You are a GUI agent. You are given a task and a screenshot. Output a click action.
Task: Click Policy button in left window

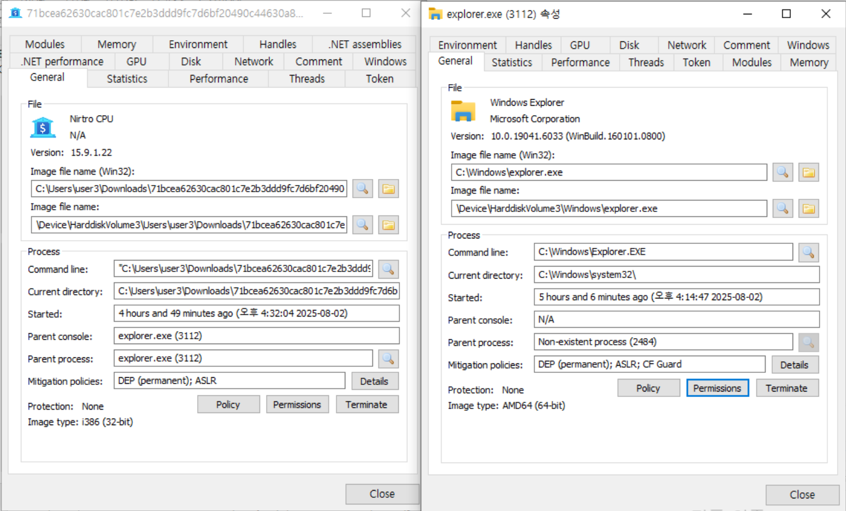228,405
